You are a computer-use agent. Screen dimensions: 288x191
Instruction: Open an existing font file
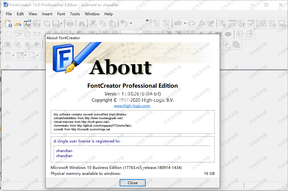click(x=18, y=23)
